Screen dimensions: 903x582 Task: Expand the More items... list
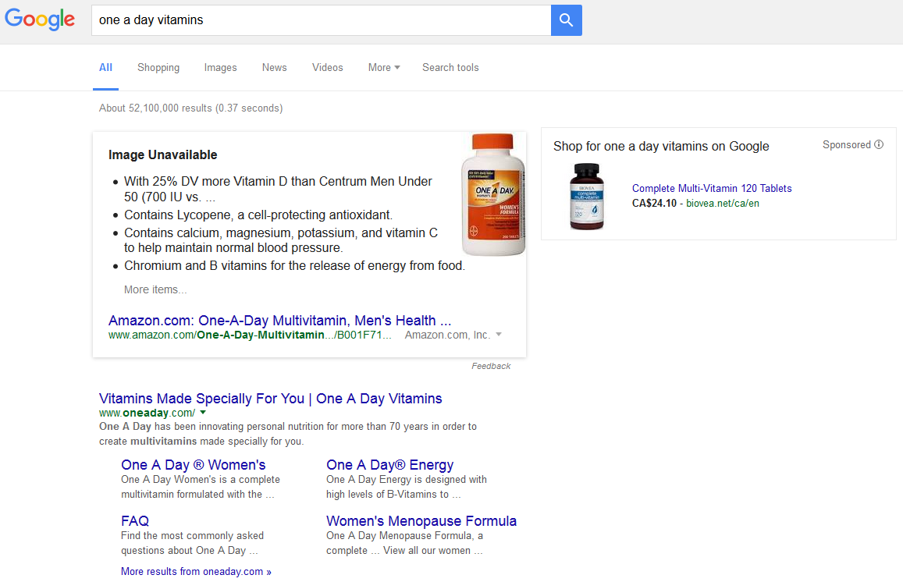pos(155,289)
